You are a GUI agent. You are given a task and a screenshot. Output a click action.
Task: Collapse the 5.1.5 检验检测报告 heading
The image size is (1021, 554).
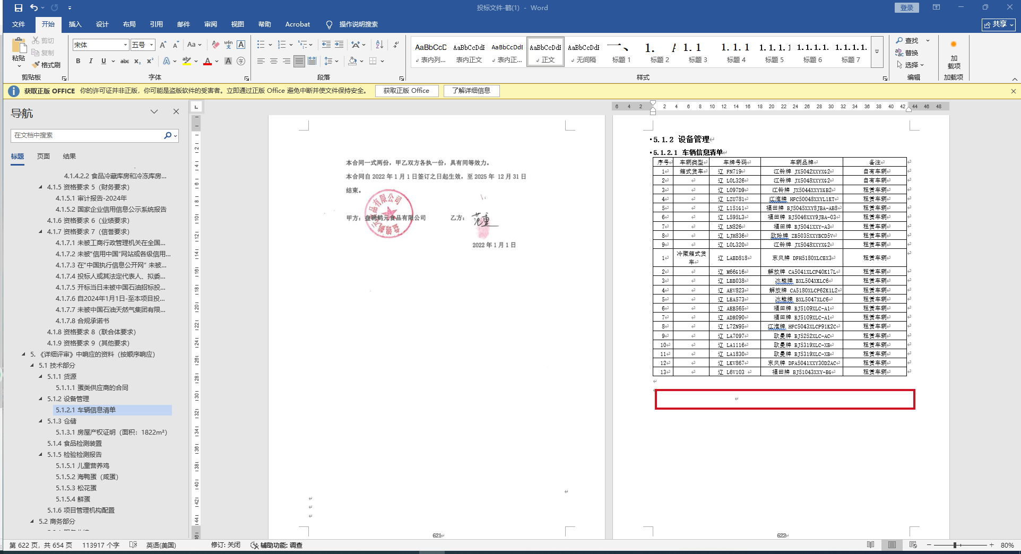click(41, 455)
